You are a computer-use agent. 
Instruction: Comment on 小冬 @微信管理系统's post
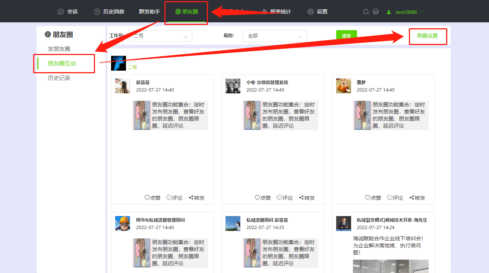(x=285, y=198)
